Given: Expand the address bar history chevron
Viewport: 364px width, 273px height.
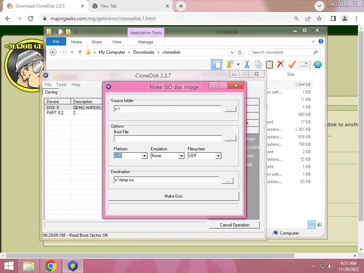Looking at the screenshot, I should 232,53.
